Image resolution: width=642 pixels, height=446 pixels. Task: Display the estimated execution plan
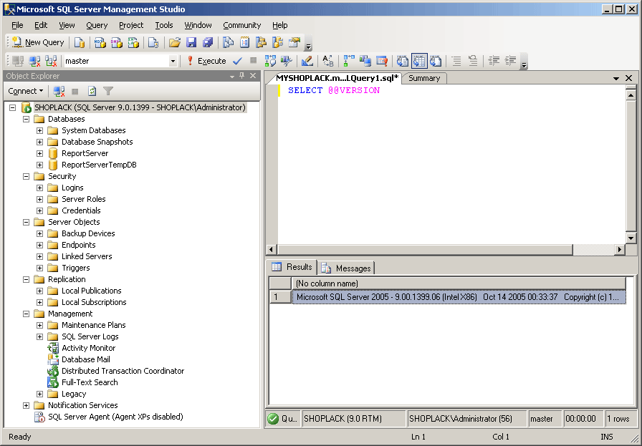[x=270, y=61]
